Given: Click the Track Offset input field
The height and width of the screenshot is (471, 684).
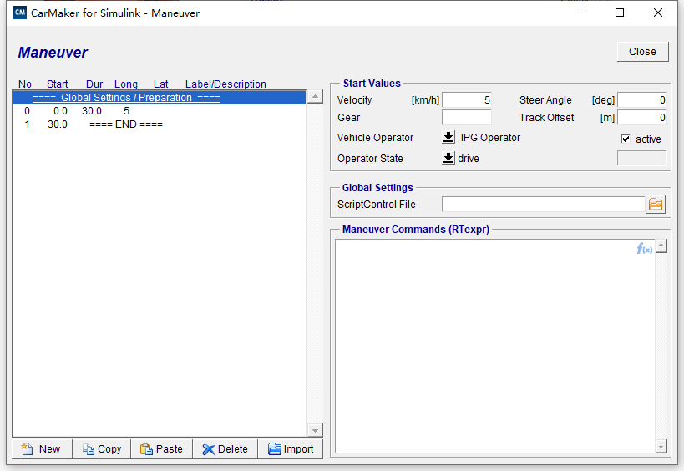Looking at the screenshot, I should (641, 117).
